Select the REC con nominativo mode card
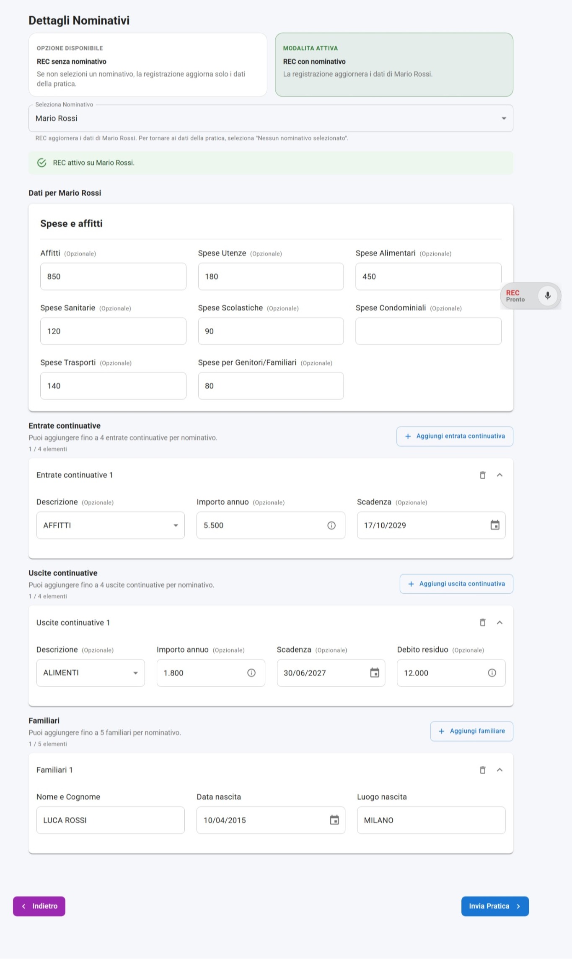Viewport: 572px width, 959px height. click(x=393, y=65)
